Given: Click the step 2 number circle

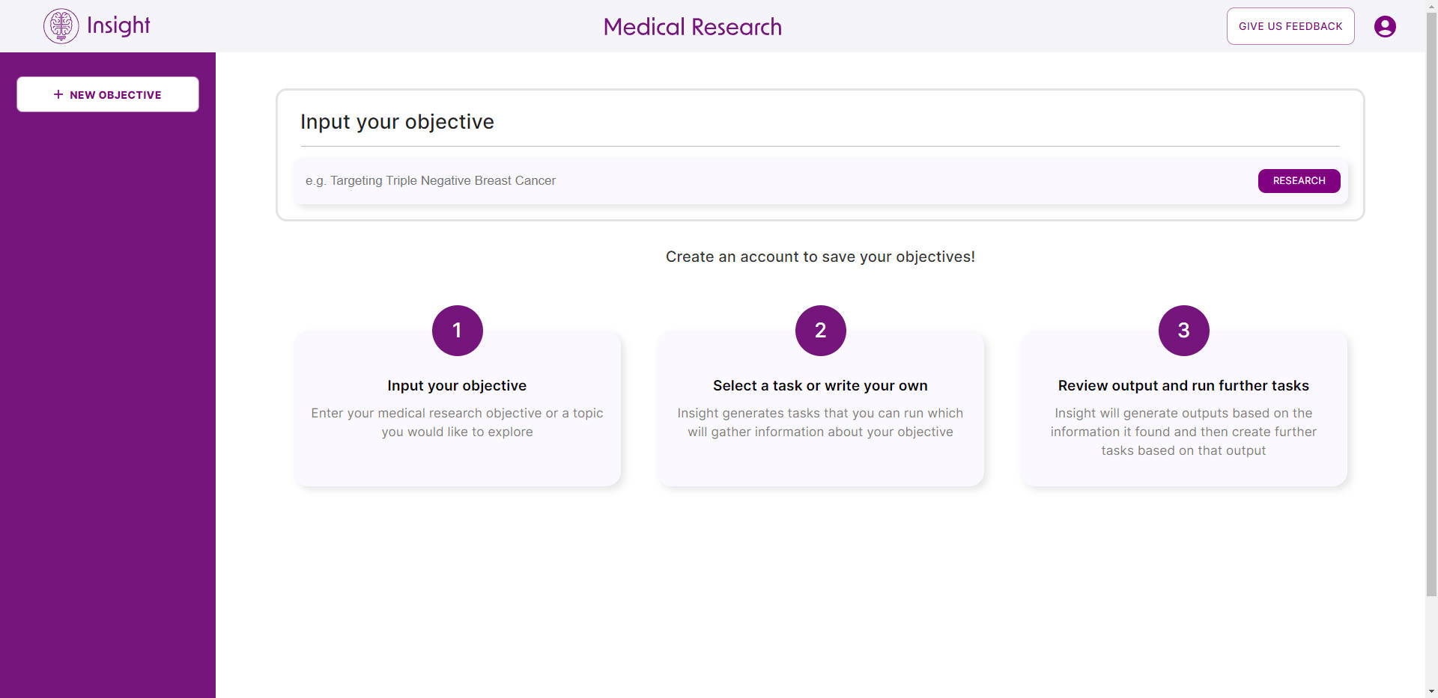Looking at the screenshot, I should (x=820, y=330).
